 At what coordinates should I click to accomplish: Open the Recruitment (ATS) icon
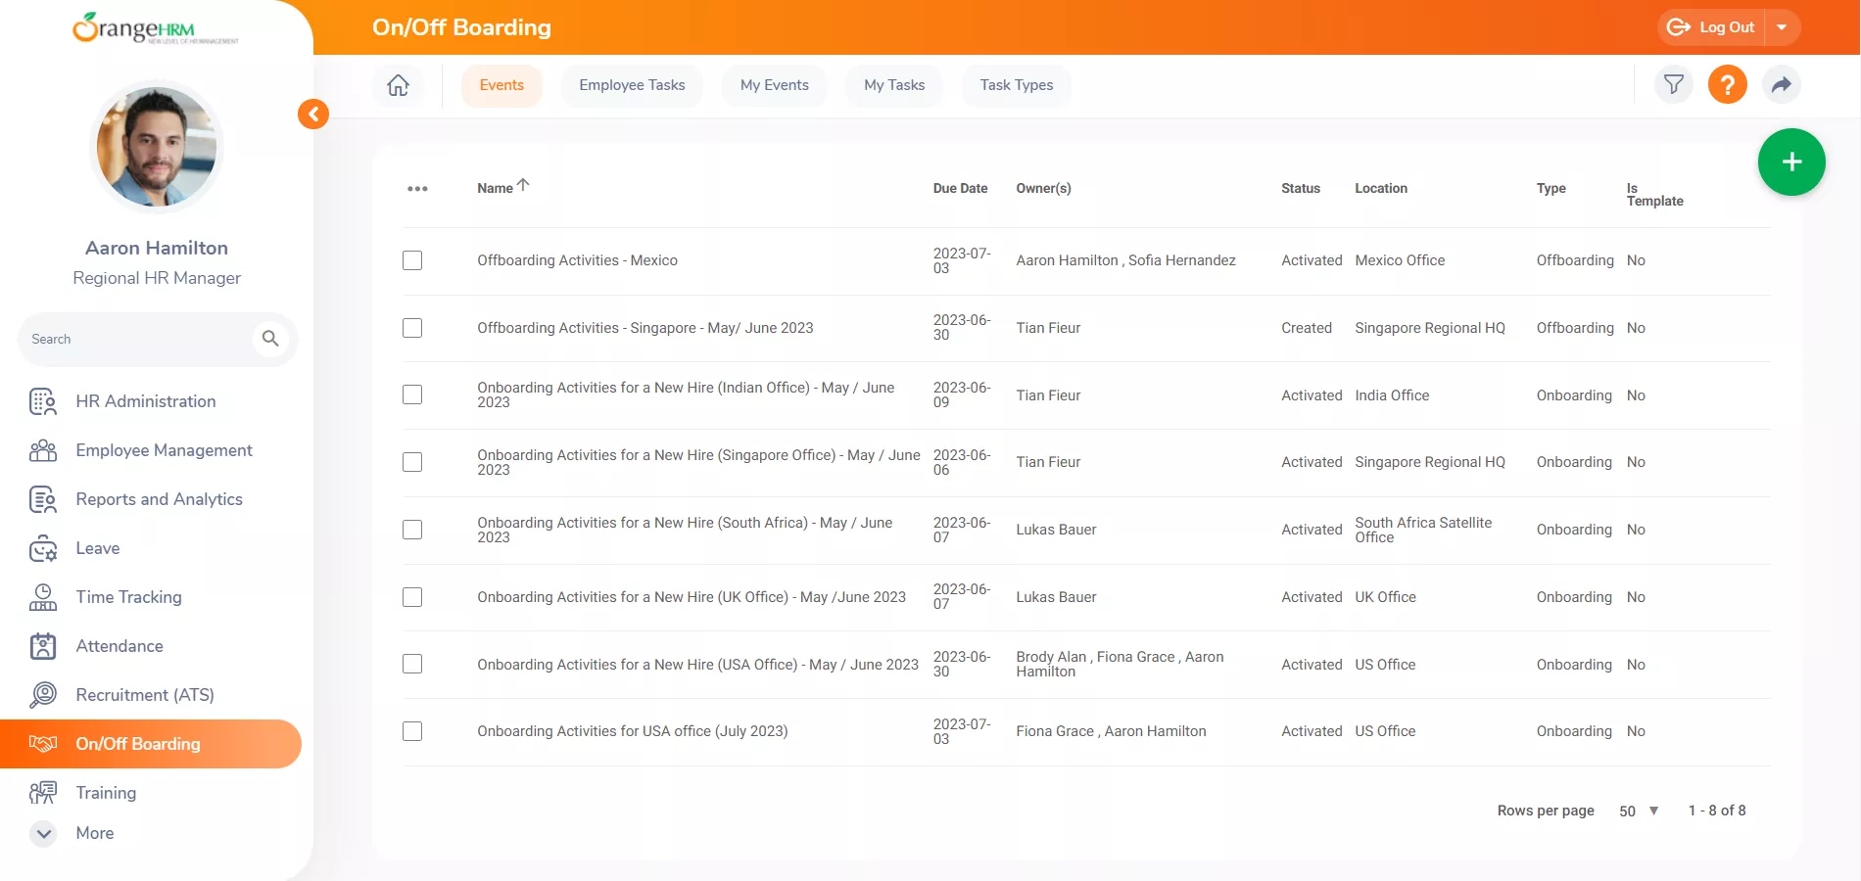pyautogui.click(x=43, y=695)
